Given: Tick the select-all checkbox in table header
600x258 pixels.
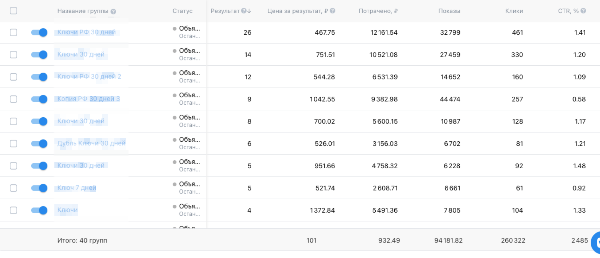Looking at the screenshot, I should (x=13, y=11).
